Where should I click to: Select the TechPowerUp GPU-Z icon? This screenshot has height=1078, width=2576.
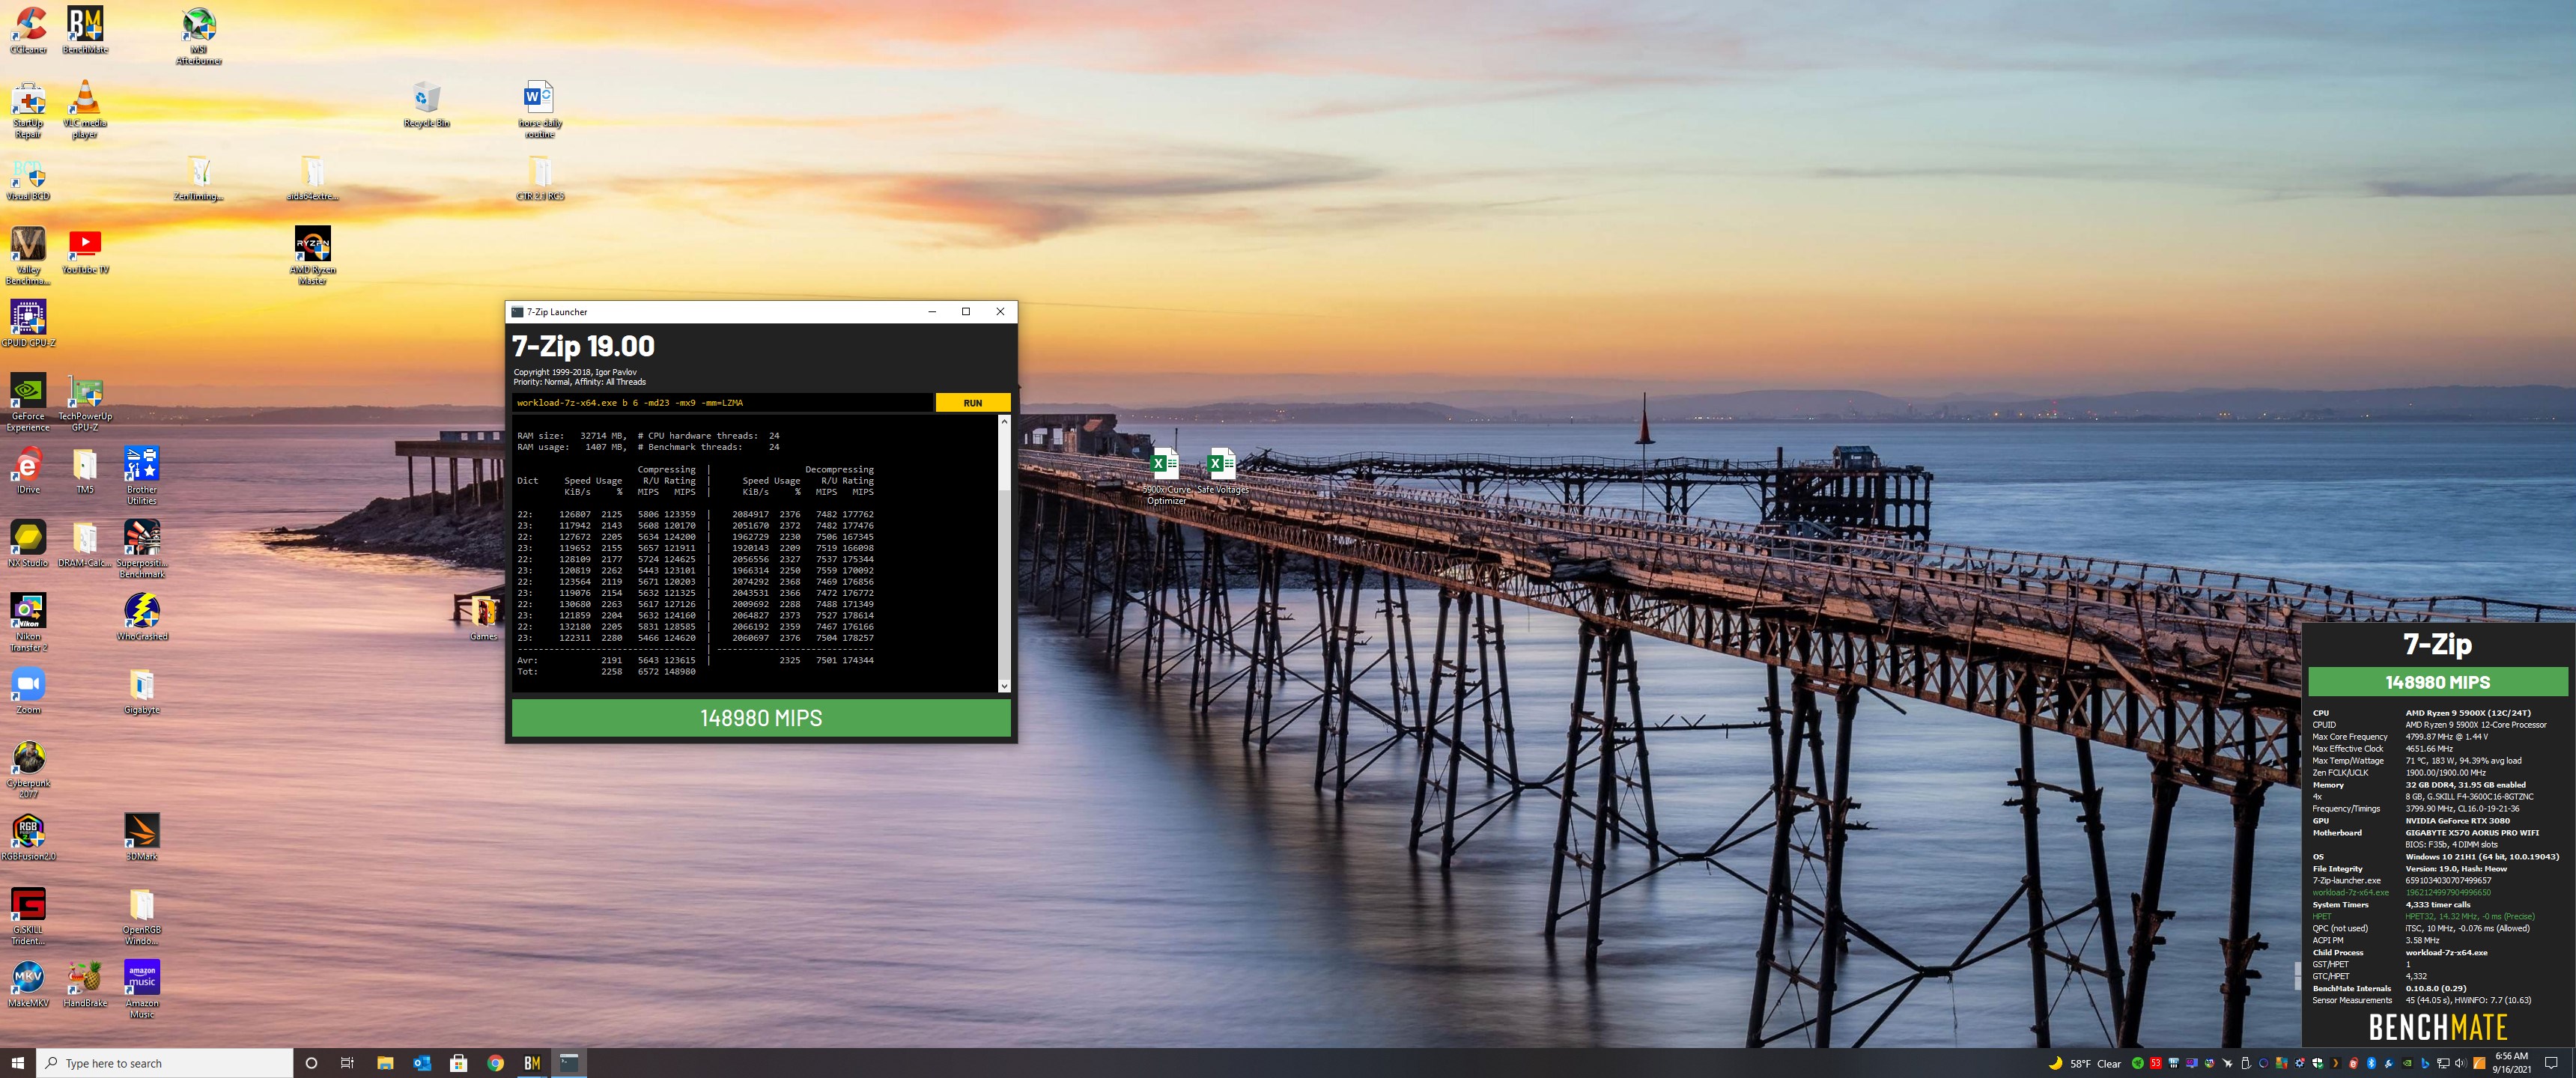[x=85, y=402]
